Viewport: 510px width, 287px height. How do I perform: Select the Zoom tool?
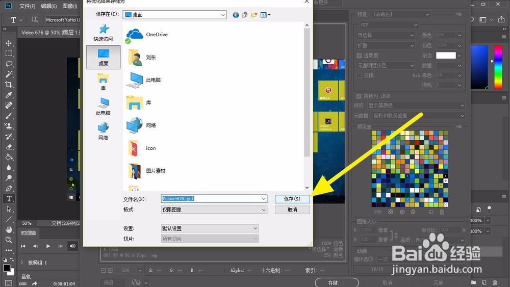pyautogui.click(x=9, y=240)
